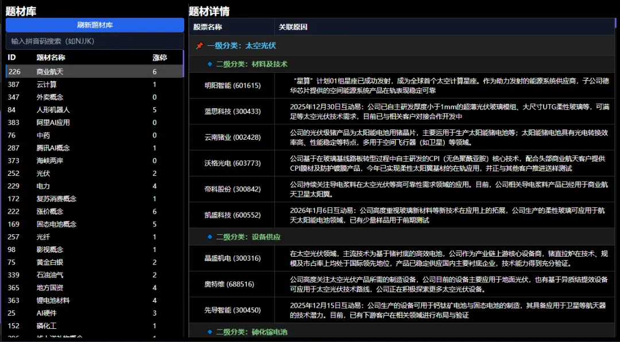
Task: Select the 涨价概念 theme row
Action: point(95,211)
